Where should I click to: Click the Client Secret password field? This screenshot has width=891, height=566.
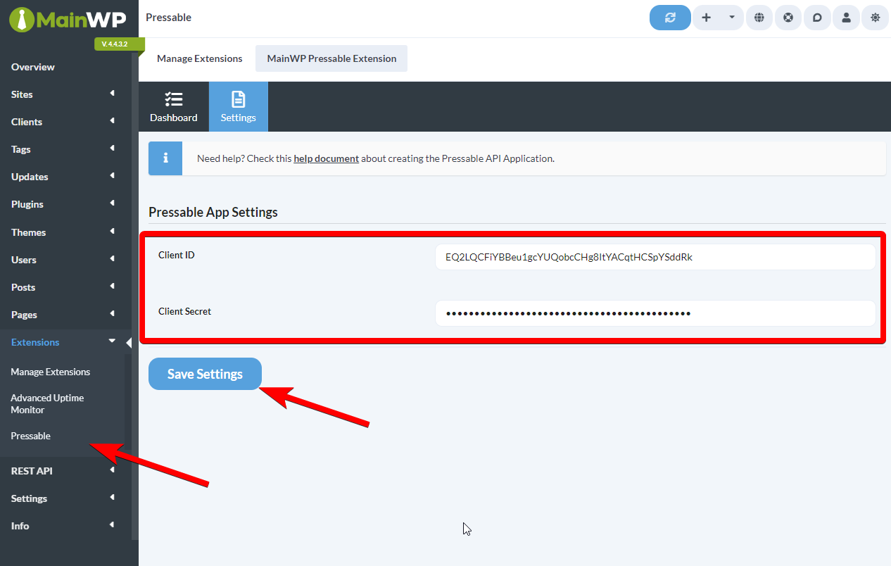[655, 313]
